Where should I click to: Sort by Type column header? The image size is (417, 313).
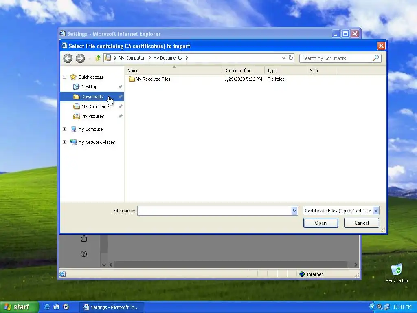(x=286, y=71)
